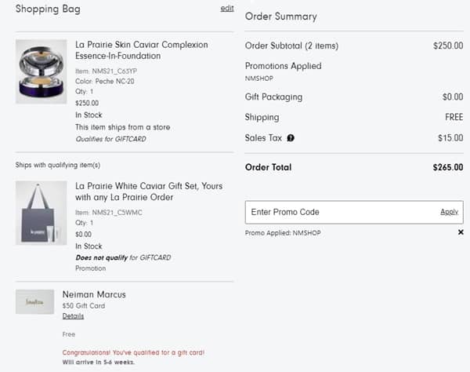Click the Sales Tax info icon
470x372 pixels.
[x=291, y=138]
